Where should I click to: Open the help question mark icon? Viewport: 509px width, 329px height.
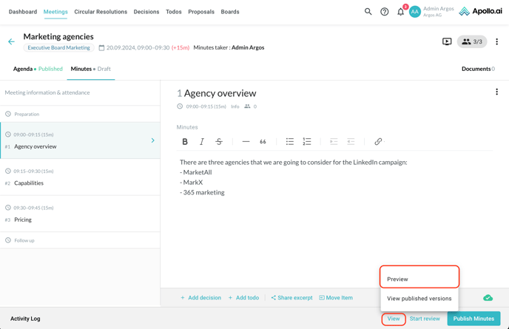point(384,12)
